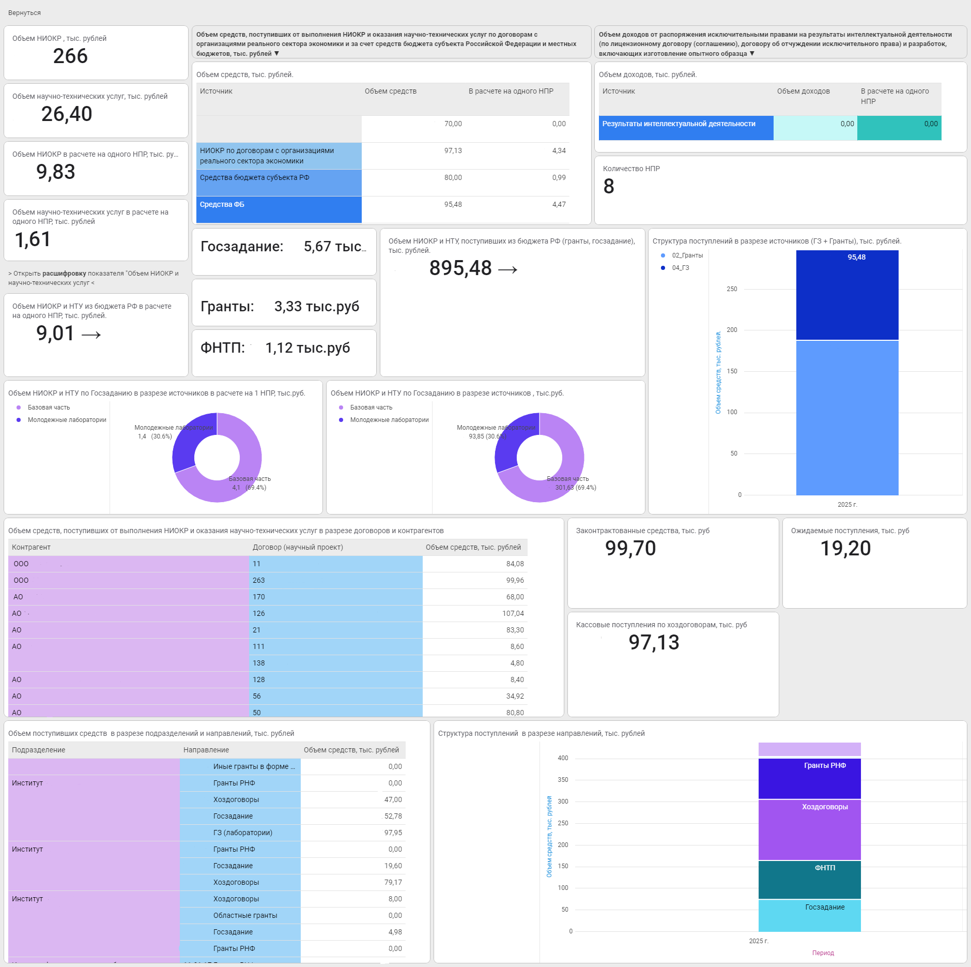Select the Гранты РНФ stacked bar segment
This screenshot has height=967, width=971.
809,778
